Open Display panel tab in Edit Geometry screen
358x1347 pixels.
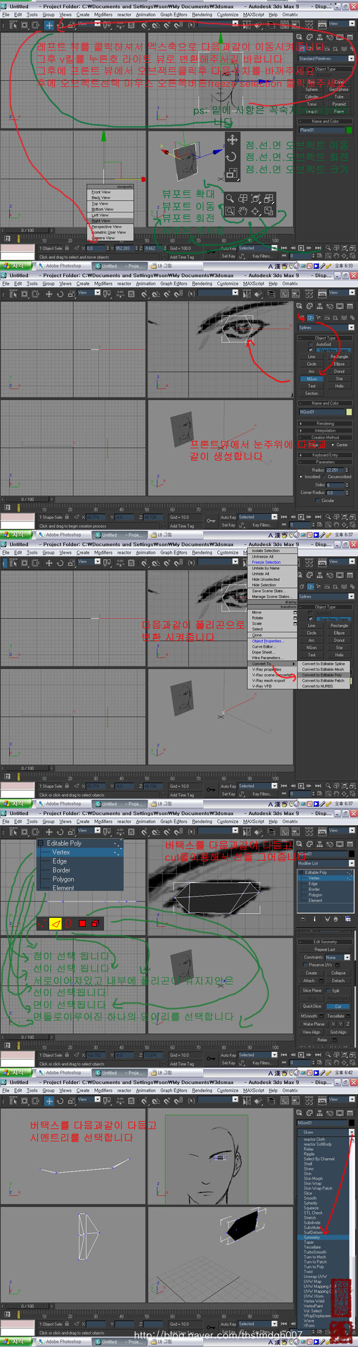[x=339, y=844]
